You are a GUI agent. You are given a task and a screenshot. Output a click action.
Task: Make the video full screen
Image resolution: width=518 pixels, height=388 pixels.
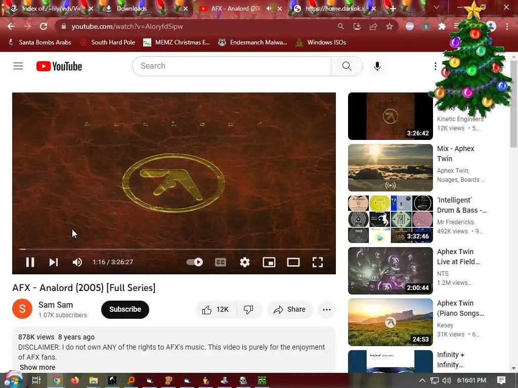(318, 262)
